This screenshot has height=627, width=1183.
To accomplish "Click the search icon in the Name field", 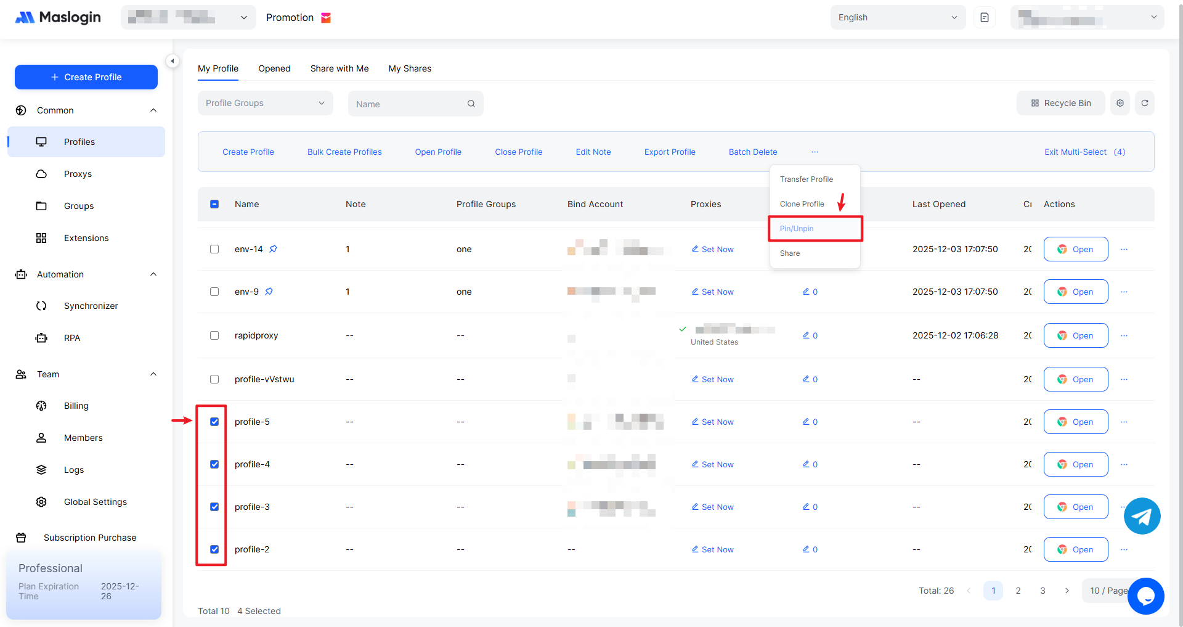I will [x=471, y=104].
